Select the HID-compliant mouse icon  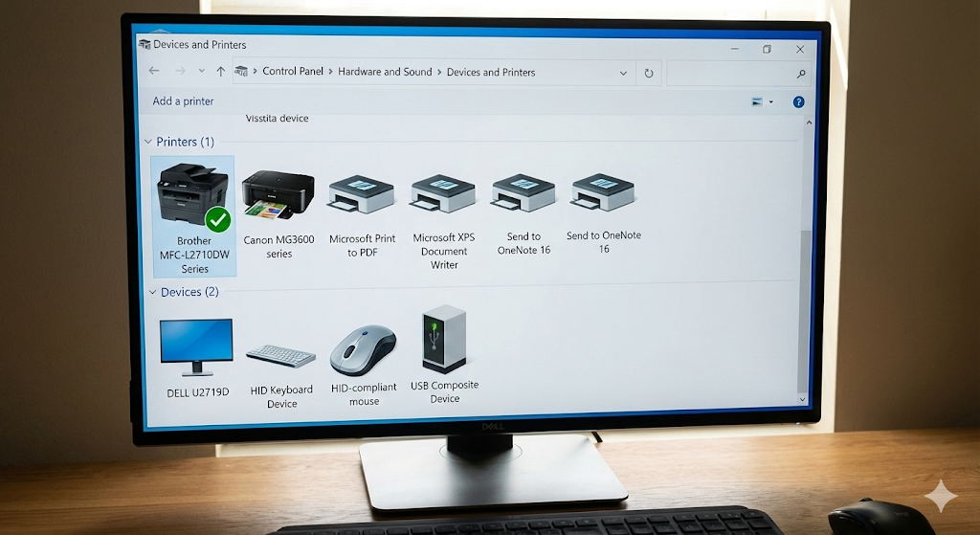click(x=363, y=349)
